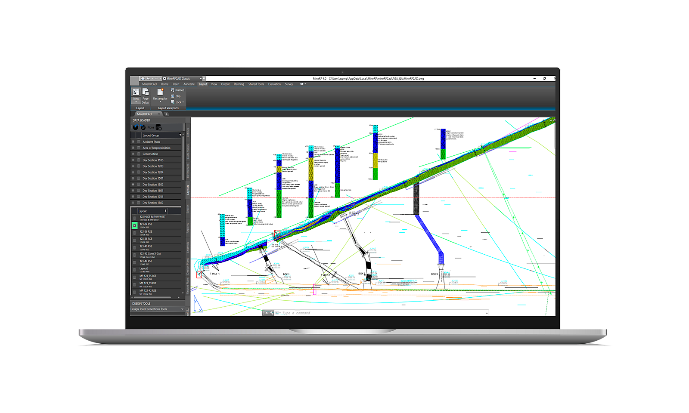This screenshot has width=689, height=413.
Task: Close the command line with the X icon
Action: (x=267, y=313)
